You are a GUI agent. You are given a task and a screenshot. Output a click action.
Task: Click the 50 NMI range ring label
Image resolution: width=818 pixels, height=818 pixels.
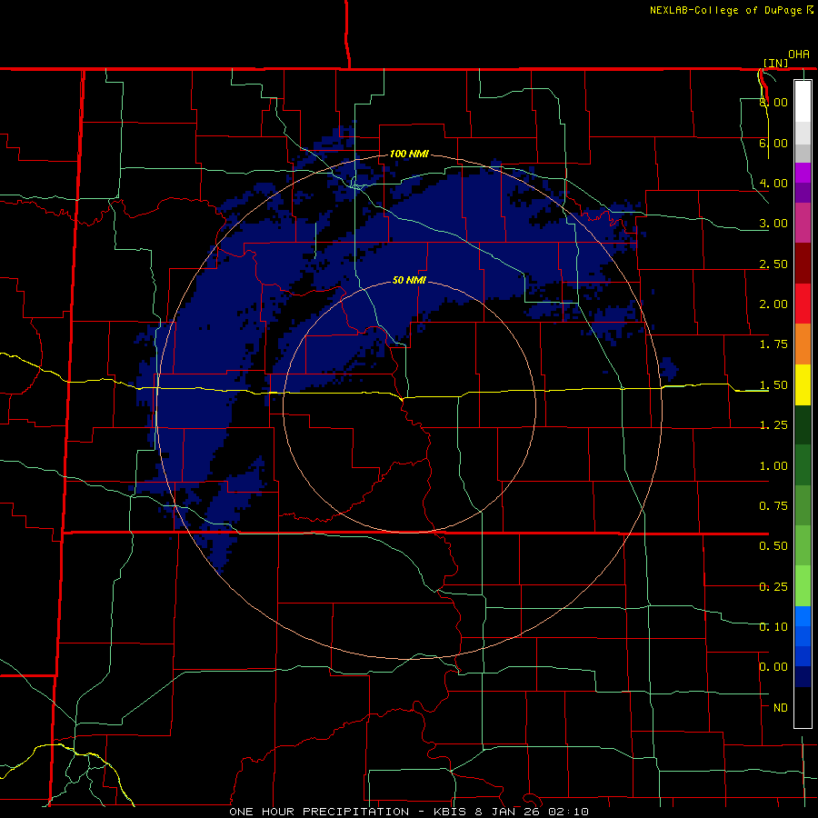(x=410, y=281)
